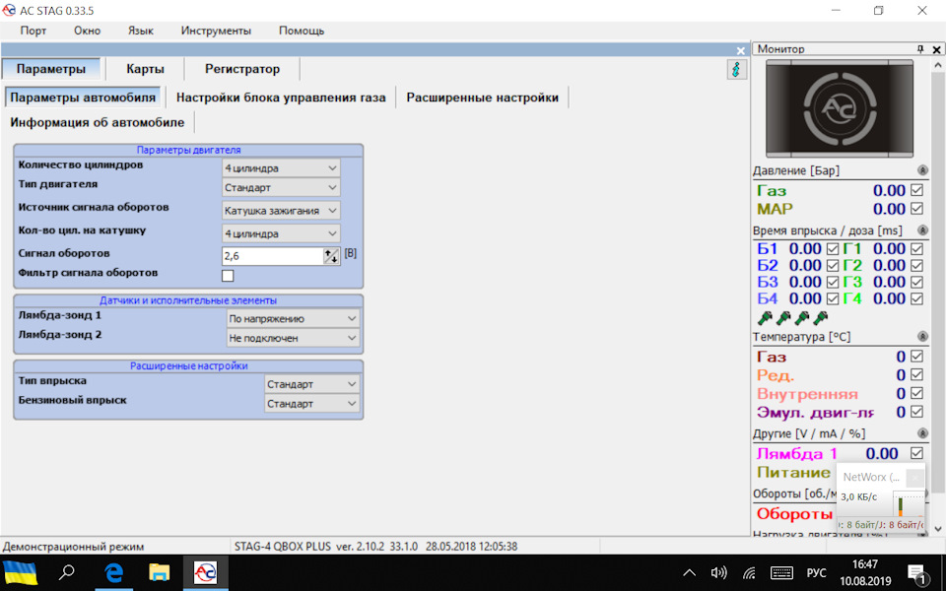
Task: Toggle the Лямбда 1 checkbox
Action: point(917,453)
